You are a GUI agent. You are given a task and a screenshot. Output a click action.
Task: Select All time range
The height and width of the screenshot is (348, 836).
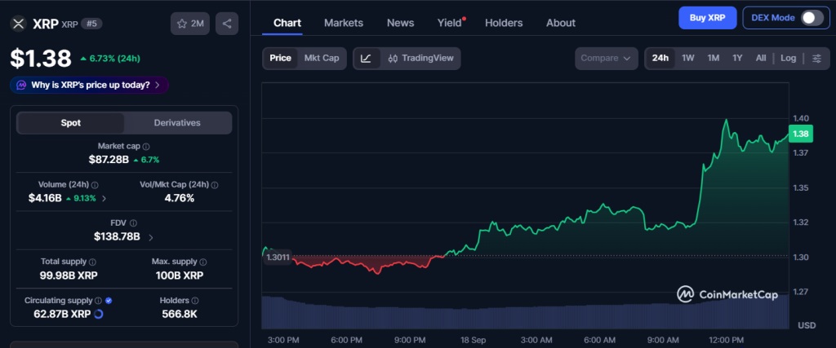pyautogui.click(x=761, y=59)
